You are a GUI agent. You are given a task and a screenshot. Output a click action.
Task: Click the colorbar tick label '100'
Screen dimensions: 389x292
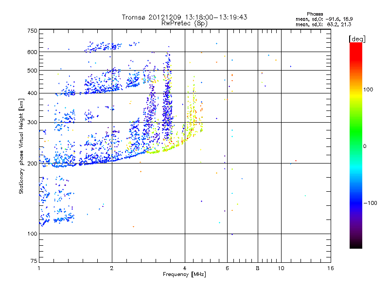pyautogui.click(x=368, y=90)
